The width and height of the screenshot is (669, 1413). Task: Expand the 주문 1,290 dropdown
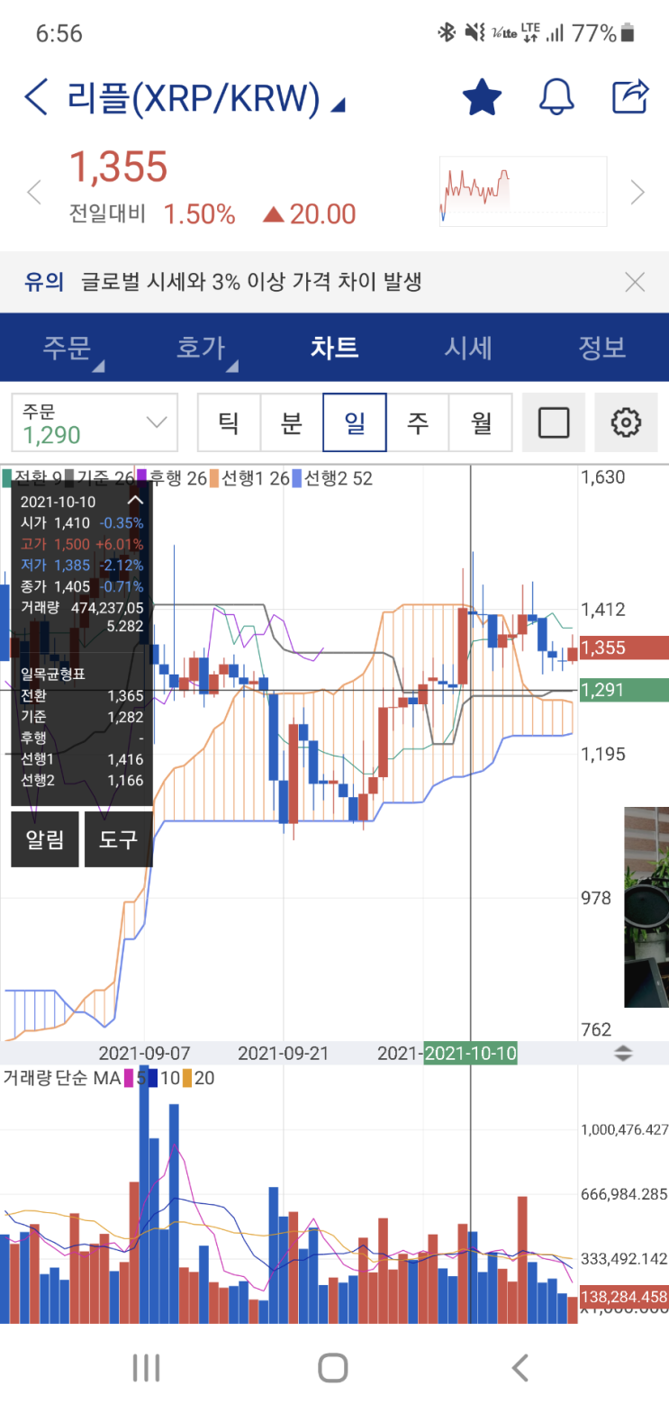tap(95, 422)
